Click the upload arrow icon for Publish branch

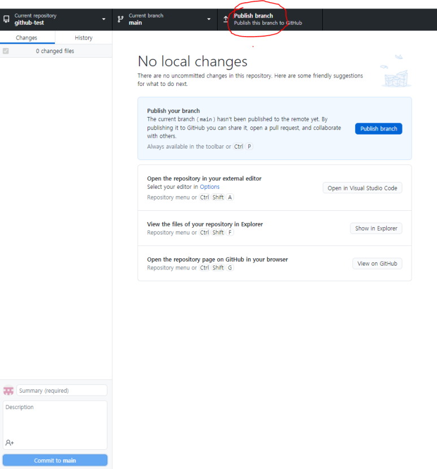(x=226, y=19)
